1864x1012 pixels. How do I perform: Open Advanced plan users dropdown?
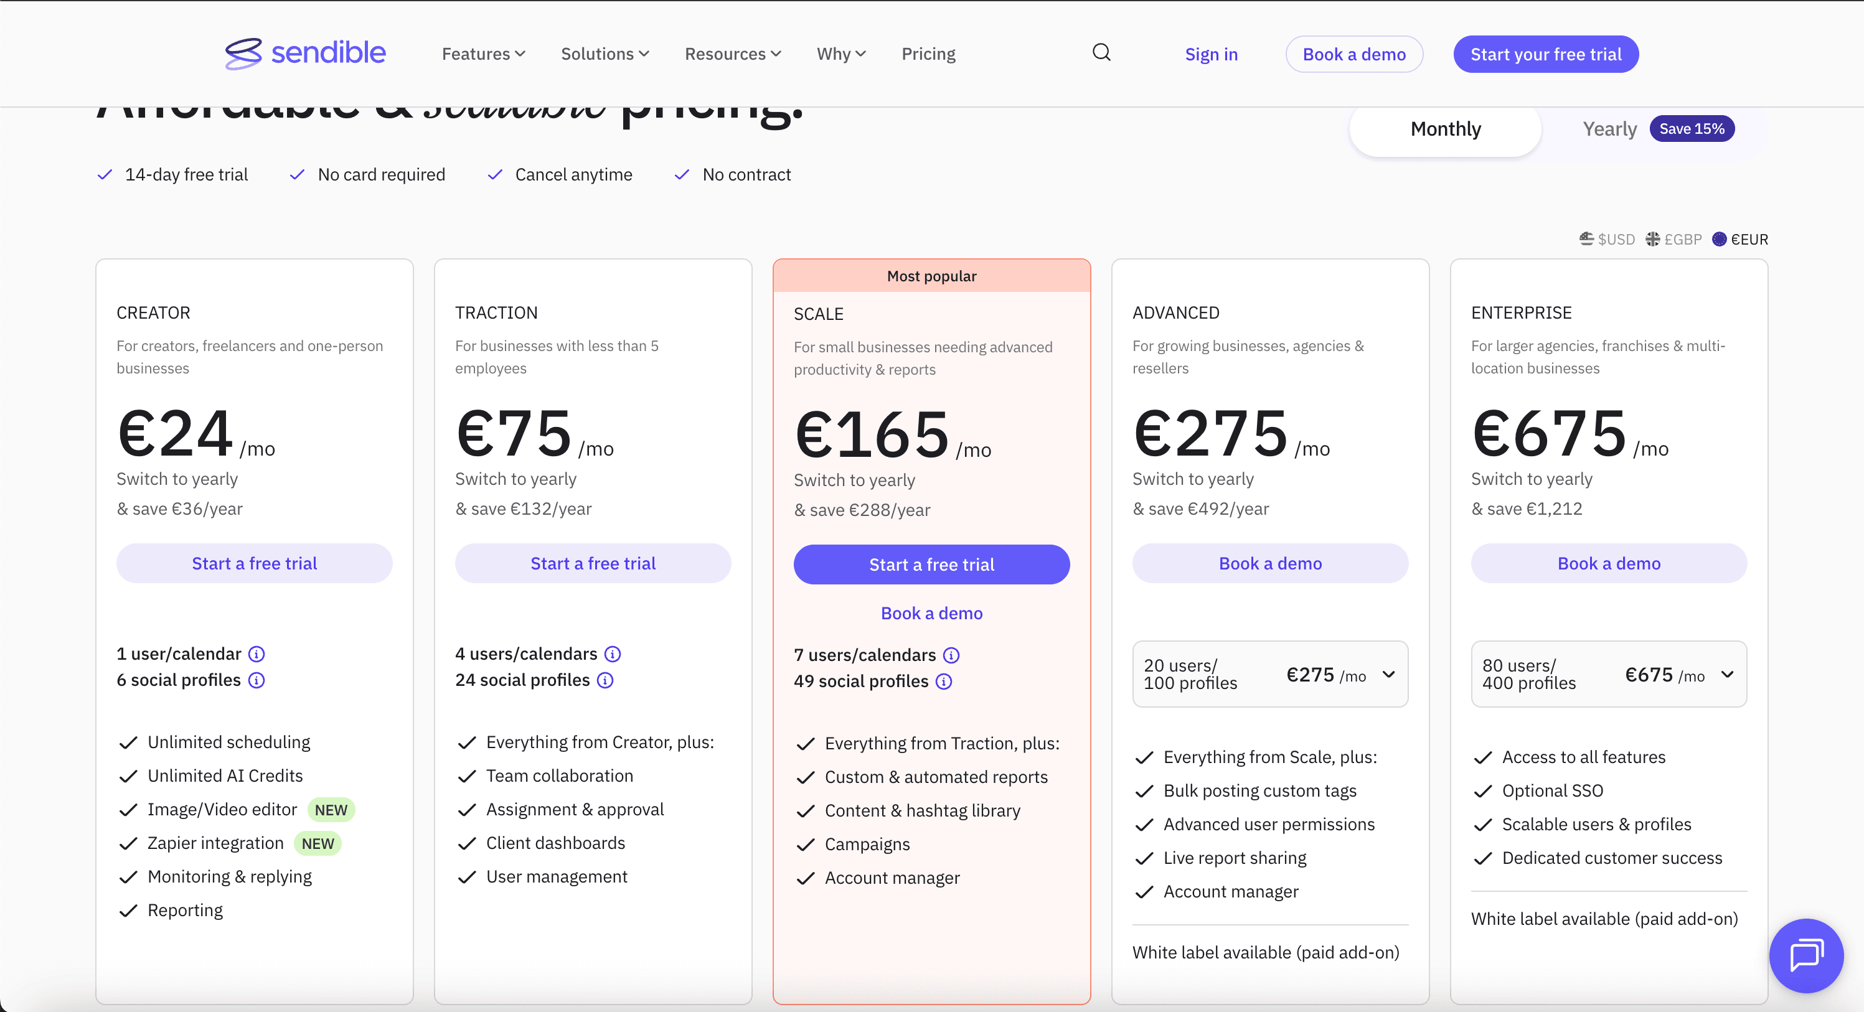click(x=1270, y=674)
